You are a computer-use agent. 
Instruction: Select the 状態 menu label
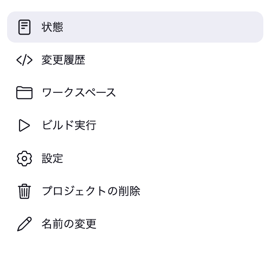coord(52,27)
